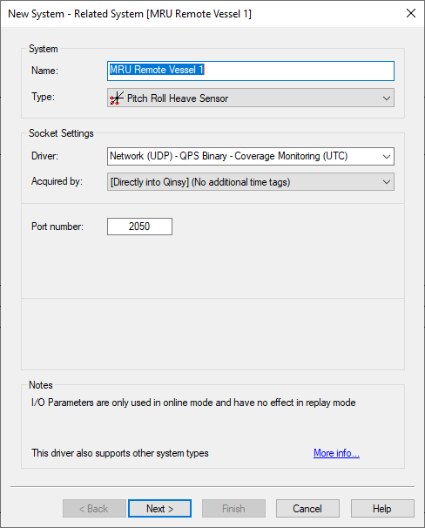
Task: Click the 'System' group title
Action: click(44, 49)
